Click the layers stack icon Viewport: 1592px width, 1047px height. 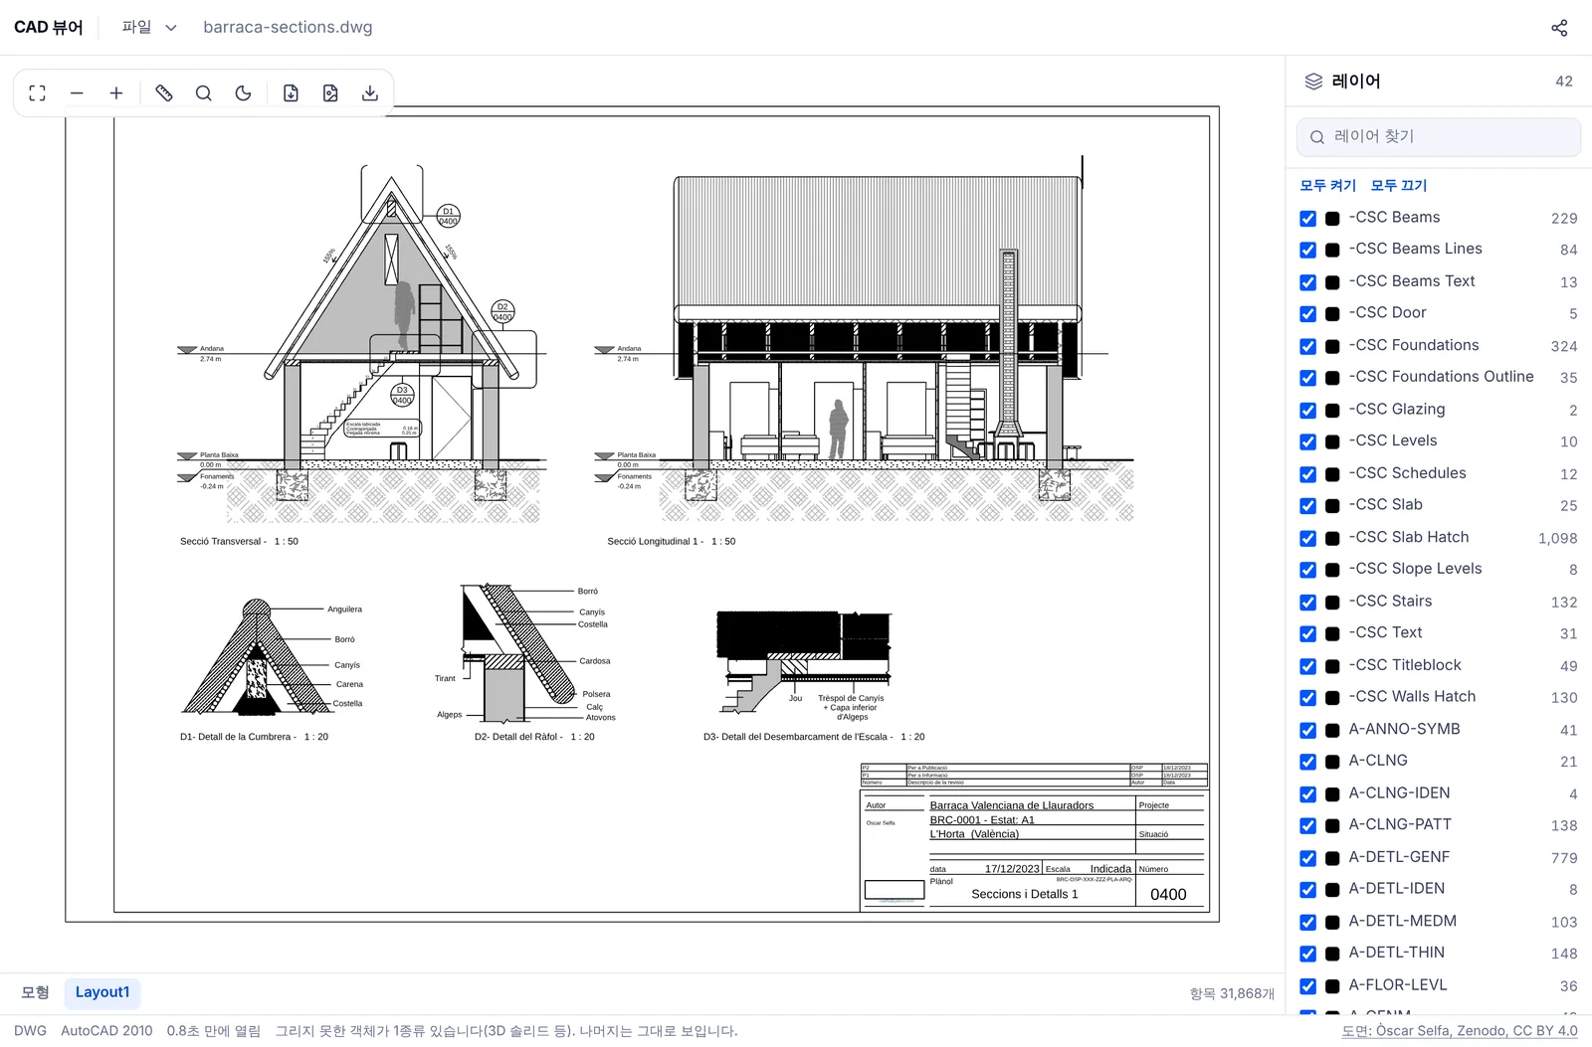1313,82
